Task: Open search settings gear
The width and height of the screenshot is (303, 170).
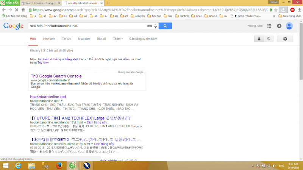Action: [285, 39]
